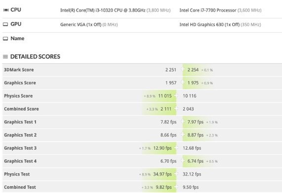The image size is (282, 193).
Task: Click the Detailed Scores list icon
Action: pos(5,57)
